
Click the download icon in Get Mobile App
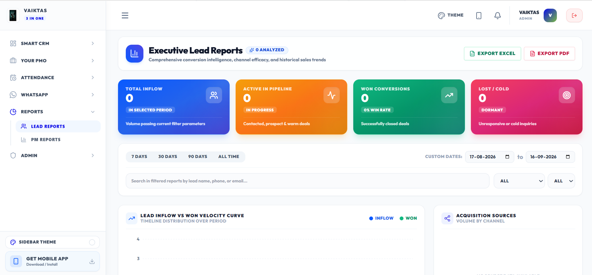92,261
